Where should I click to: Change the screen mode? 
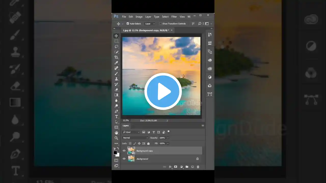[x=116, y=166]
